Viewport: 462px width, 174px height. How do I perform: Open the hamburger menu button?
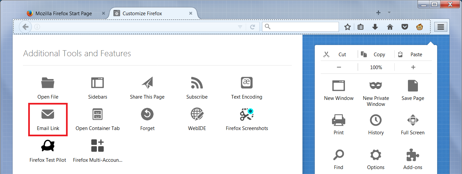click(440, 27)
